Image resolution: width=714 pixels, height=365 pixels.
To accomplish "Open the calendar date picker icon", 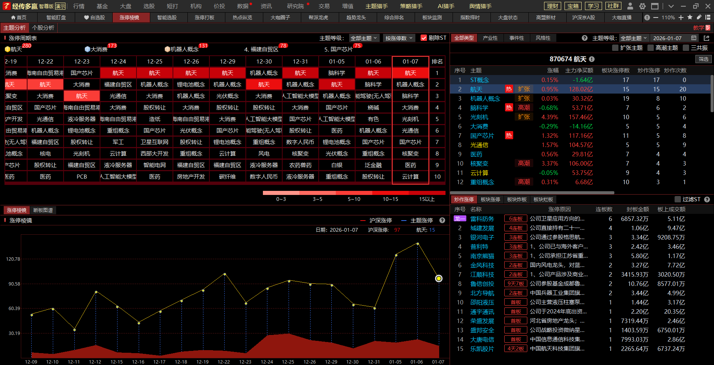I will tap(694, 38).
